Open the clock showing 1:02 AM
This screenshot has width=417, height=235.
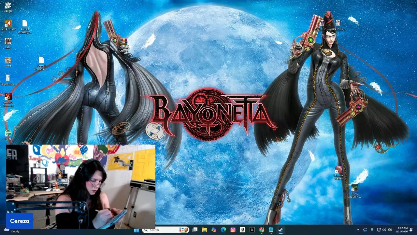coord(402,230)
